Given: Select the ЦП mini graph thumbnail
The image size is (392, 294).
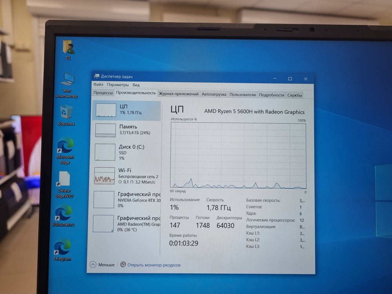Looking at the screenshot, I should 106,110.
